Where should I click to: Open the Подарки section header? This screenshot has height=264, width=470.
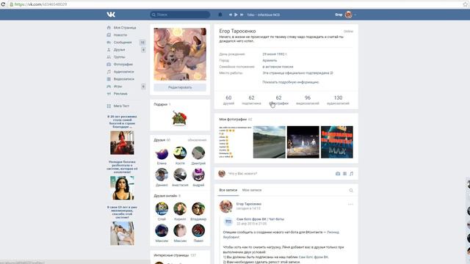(x=162, y=104)
